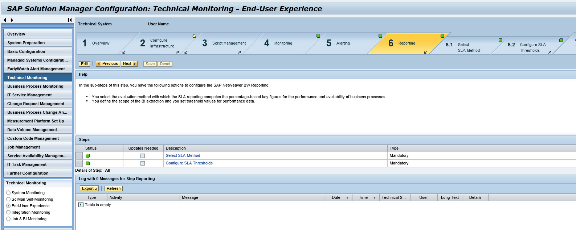576x230 pixels.
Task: Click the Message column header in log table
Action: [252, 198]
